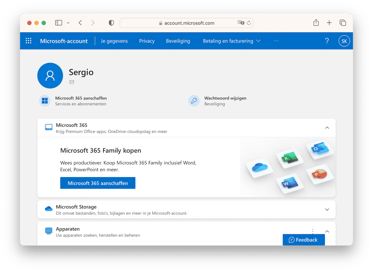Click the OneDrive app tile in the banner
373x272 pixels.
260,168
